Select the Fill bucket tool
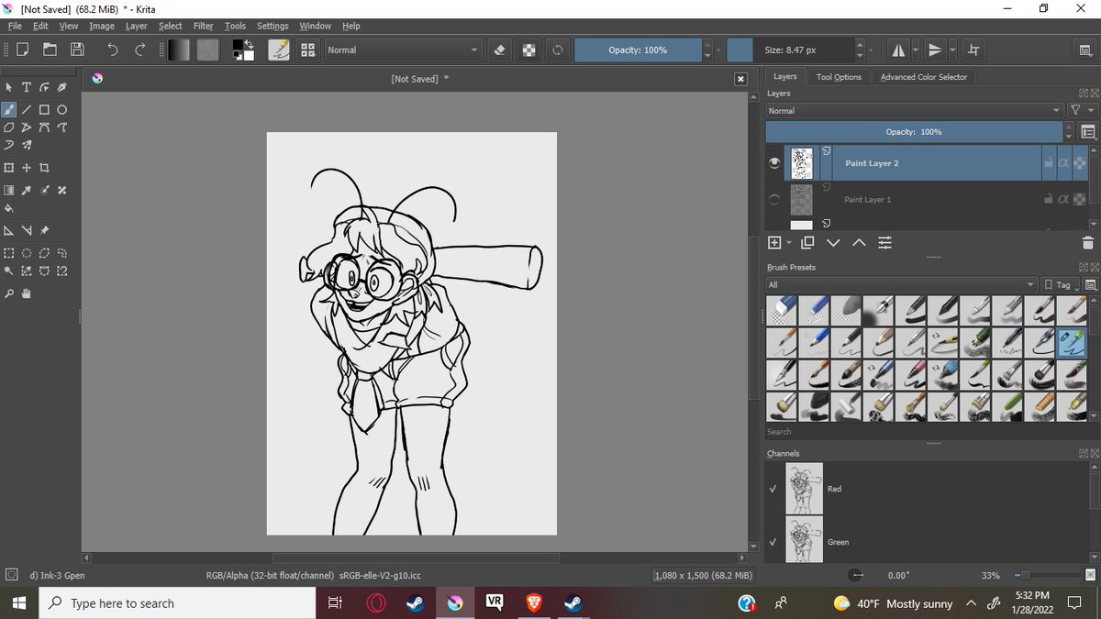The height and width of the screenshot is (619, 1101). click(8, 208)
